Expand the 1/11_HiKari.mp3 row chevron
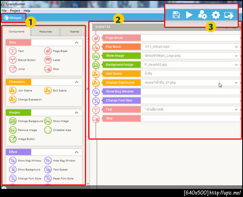This screenshot has width=243, height=197. tap(236, 47)
